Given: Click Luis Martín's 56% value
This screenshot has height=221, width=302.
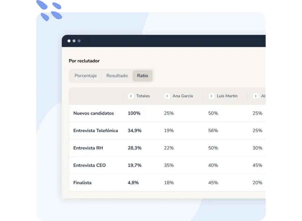Looking at the screenshot, I should click(213, 131).
